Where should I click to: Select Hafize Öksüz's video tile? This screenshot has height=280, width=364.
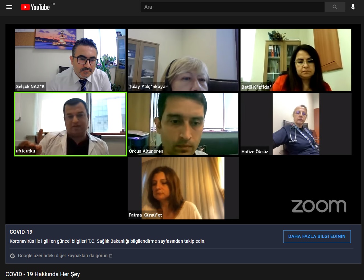[x=296, y=124]
